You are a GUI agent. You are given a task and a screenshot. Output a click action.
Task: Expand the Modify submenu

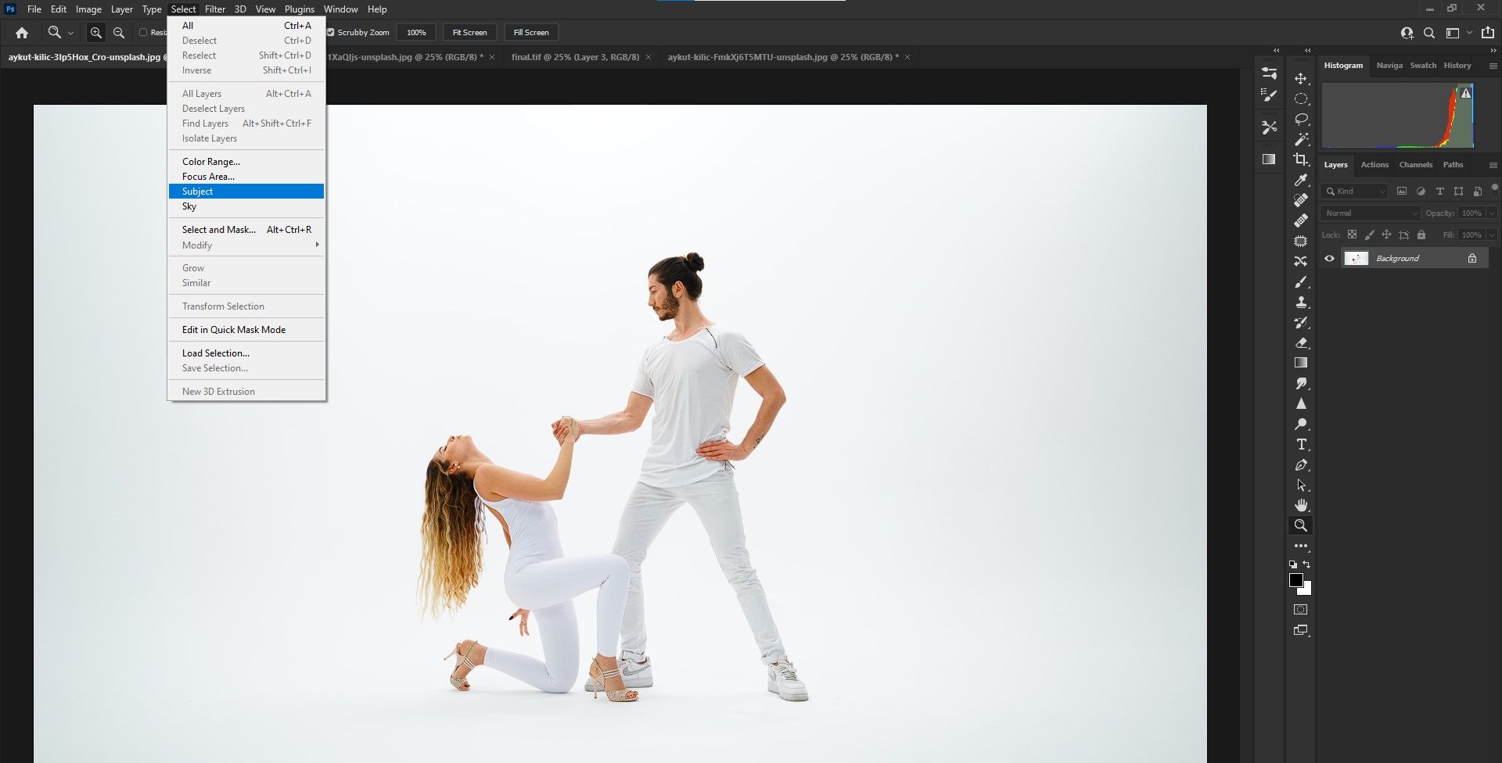pyautogui.click(x=246, y=245)
